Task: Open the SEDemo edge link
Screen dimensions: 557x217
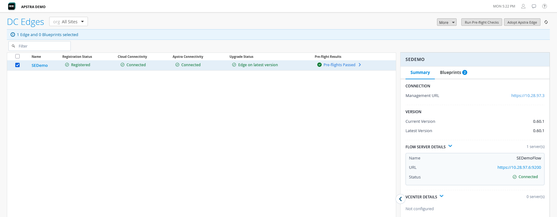Action: [40, 65]
